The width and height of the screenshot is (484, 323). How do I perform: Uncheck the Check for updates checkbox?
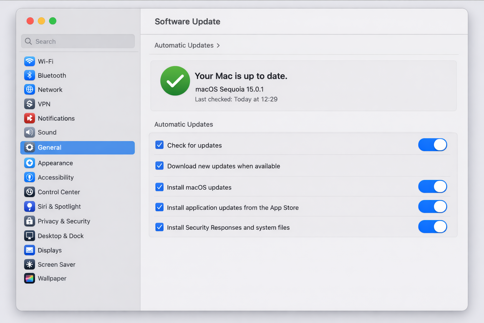(159, 145)
